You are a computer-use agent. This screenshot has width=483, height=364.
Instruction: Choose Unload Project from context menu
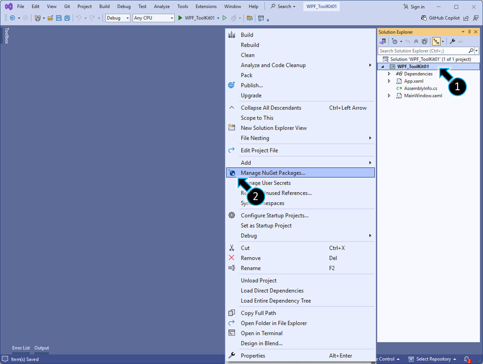300,281
